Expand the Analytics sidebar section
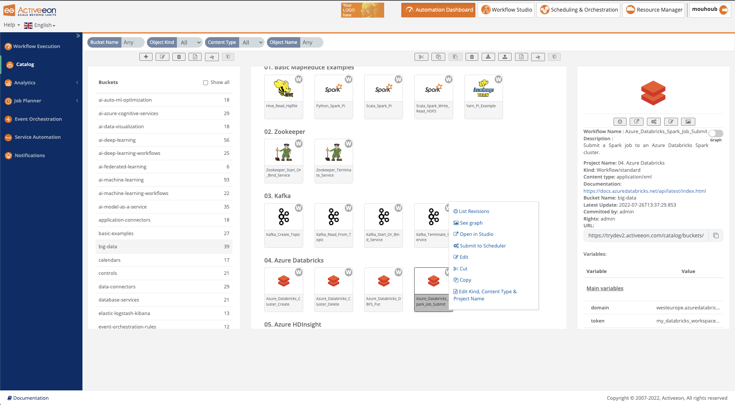Image resolution: width=735 pixels, height=405 pixels. click(x=41, y=82)
